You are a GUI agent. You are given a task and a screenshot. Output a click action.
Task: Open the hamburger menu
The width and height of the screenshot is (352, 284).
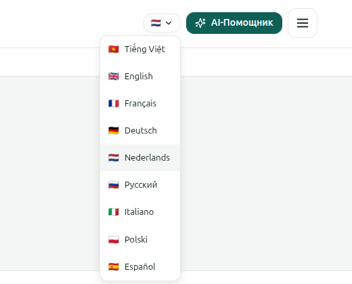pos(303,23)
